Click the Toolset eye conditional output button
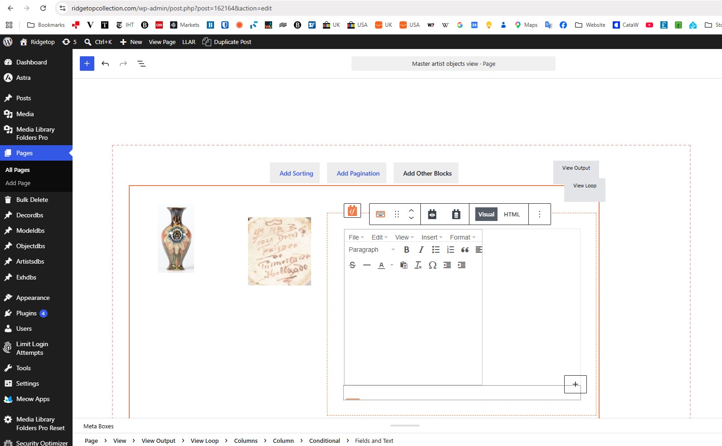This screenshot has width=722, height=446. coord(432,214)
